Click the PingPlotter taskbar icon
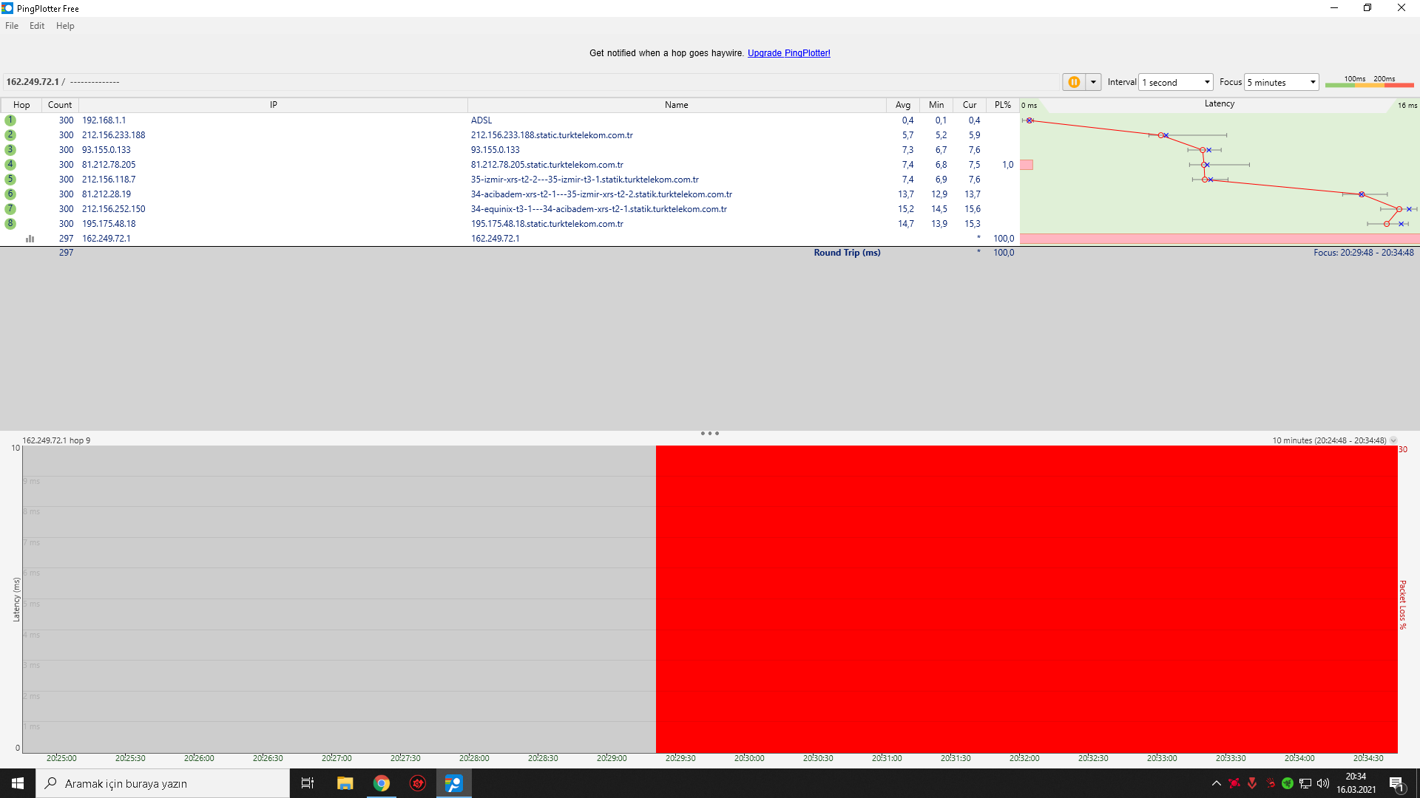Viewport: 1420px width, 798px height. [x=453, y=783]
